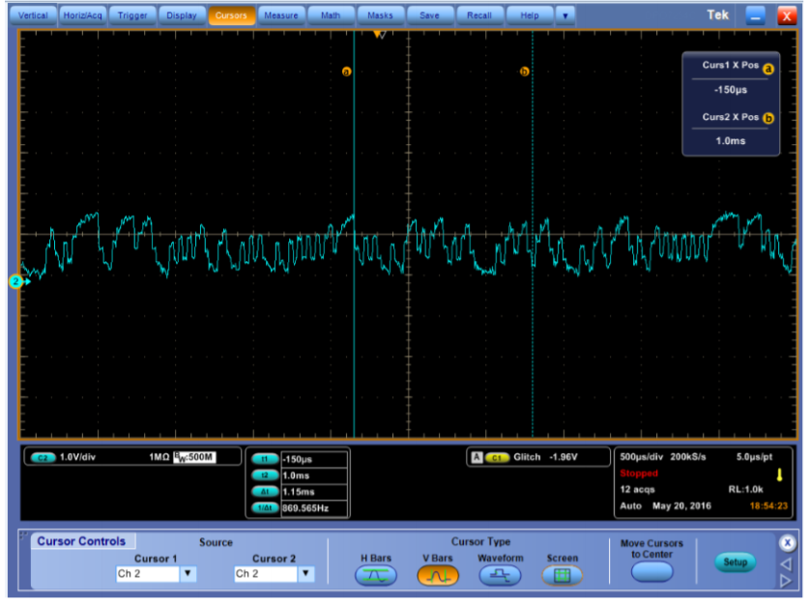The width and height of the screenshot is (809, 603).
Task: Click the red Stopped acquisition status
Action: [x=639, y=474]
